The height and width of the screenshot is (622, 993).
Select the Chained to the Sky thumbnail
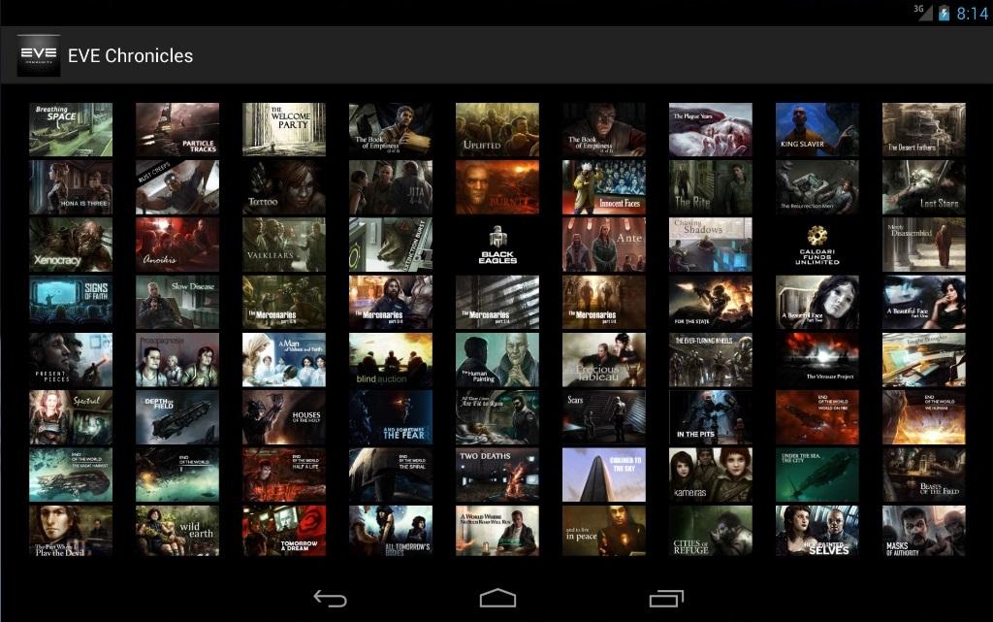[604, 475]
